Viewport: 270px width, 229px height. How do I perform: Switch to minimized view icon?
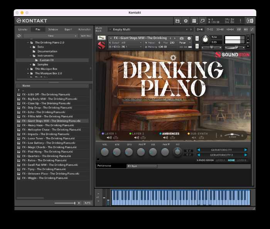pos(202,21)
